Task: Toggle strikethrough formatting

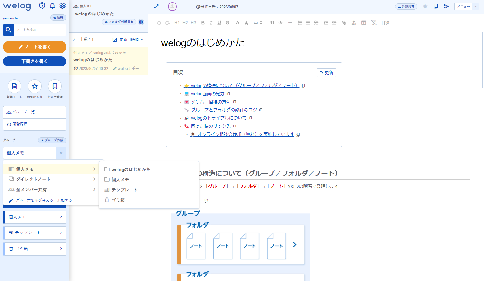Action: click(228, 23)
